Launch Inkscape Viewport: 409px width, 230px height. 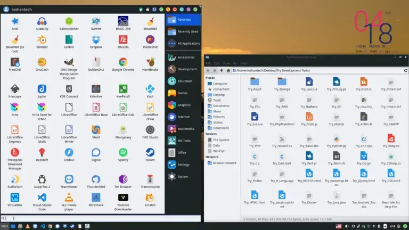coord(15,91)
